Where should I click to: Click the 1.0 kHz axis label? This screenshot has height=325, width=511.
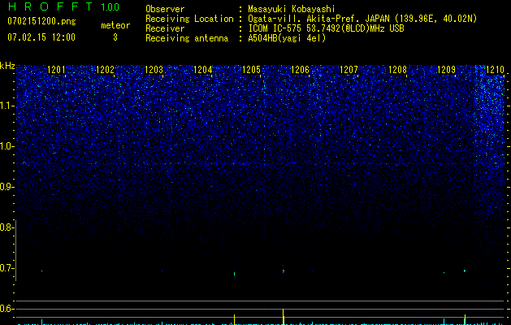coord(6,146)
